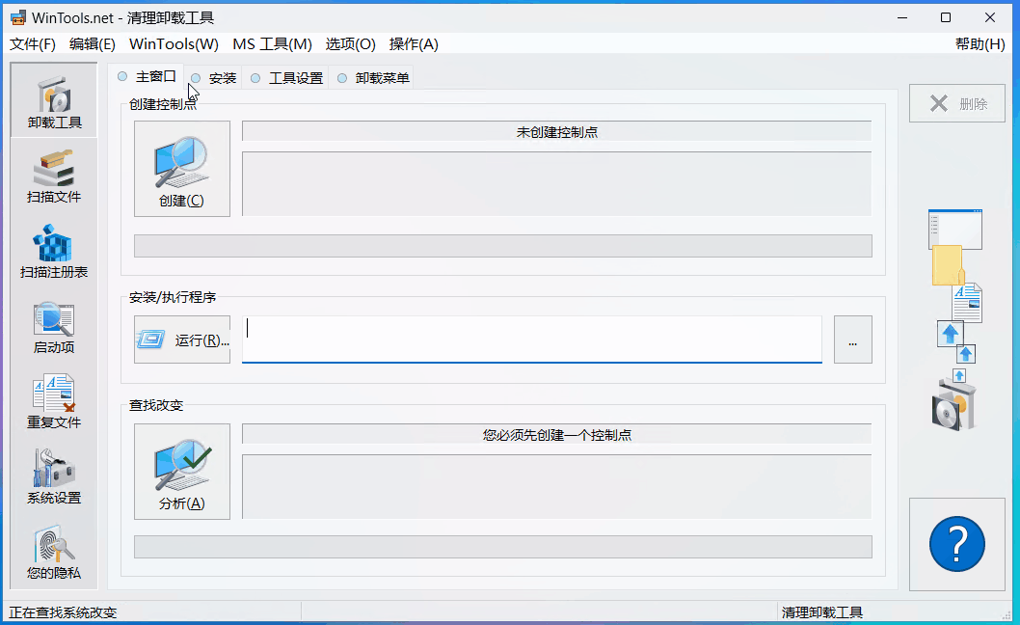The width and height of the screenshot is (1020, 625).
Task: Open the 操作(A) menu
Action: tap(414, 44)
